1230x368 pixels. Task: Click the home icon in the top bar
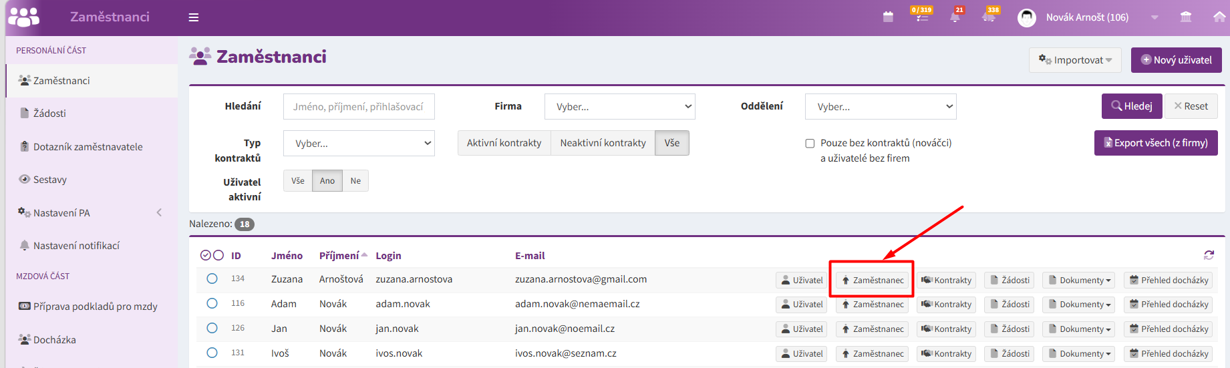(1219, 17)
